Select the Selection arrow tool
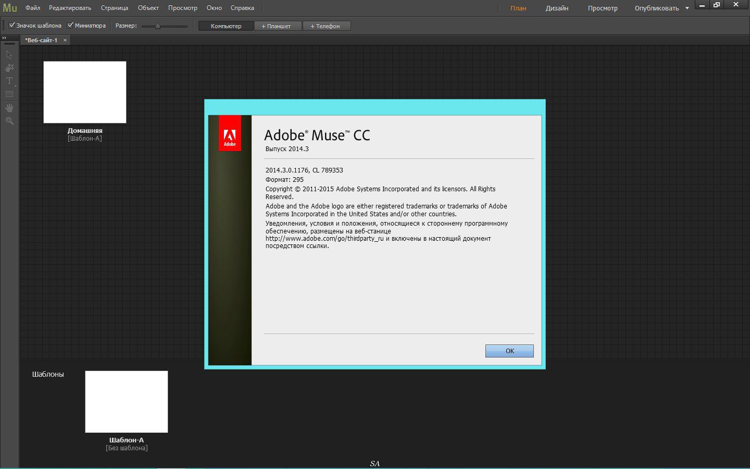The image size is (750, 469). click(x=9, y=55)
